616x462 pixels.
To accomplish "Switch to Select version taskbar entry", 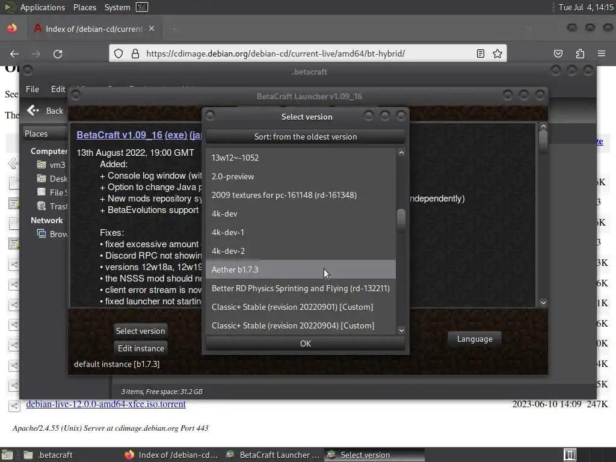I will [x=374, y=455].
